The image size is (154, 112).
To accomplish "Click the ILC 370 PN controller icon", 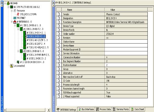I will pos(11,7).
